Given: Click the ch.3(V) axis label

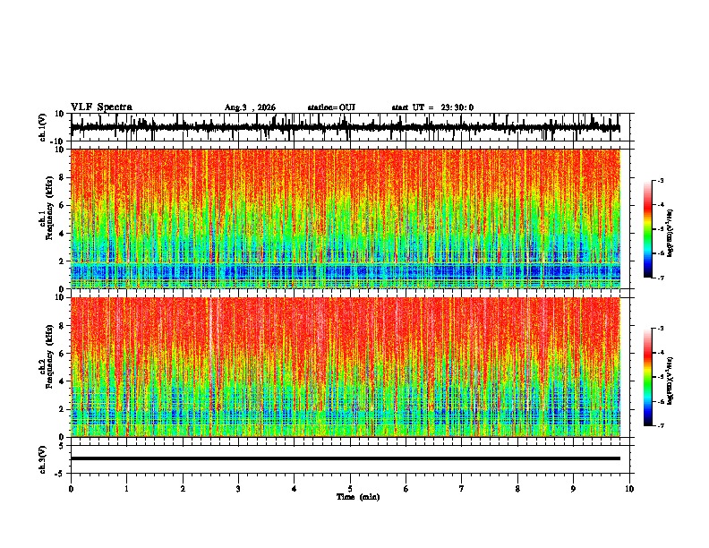Looking at the screenshot, I should (x=43, y=459).
